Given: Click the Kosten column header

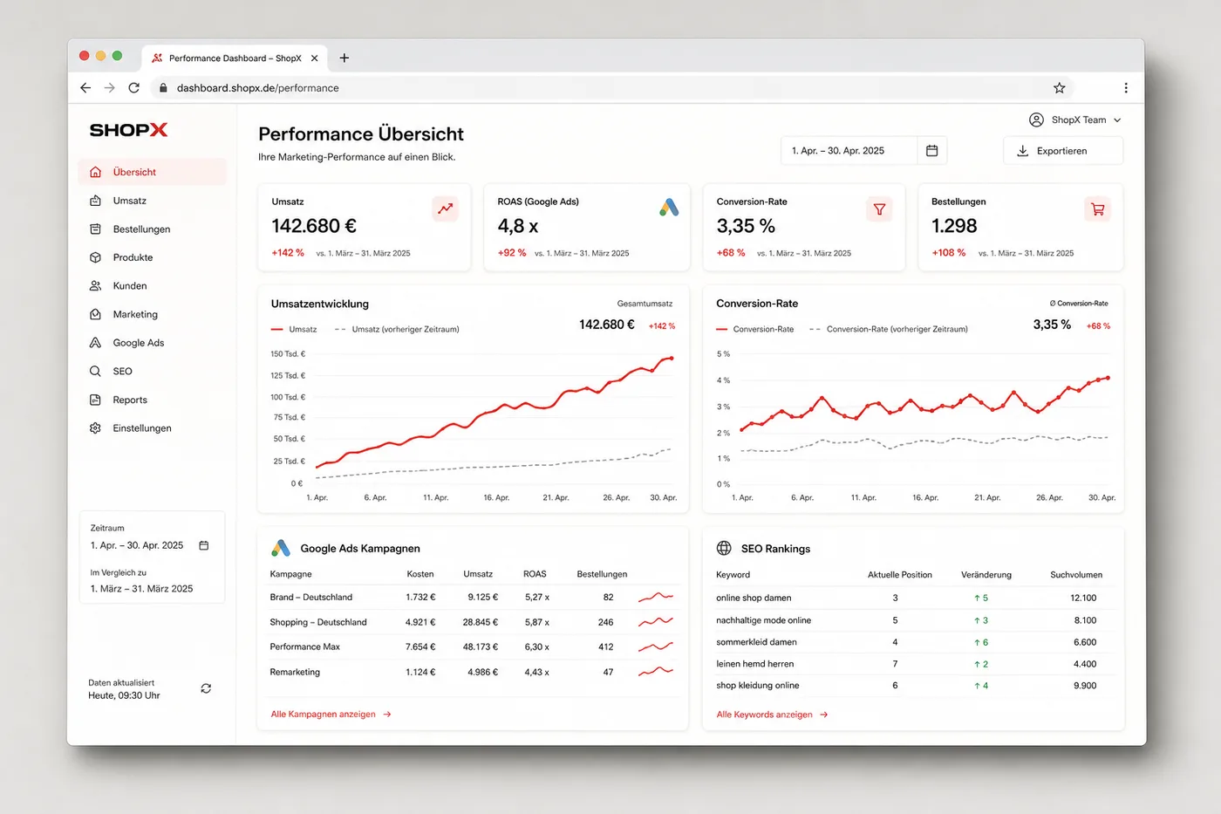Looking at the screenshot, I should (x=420, y=574).
